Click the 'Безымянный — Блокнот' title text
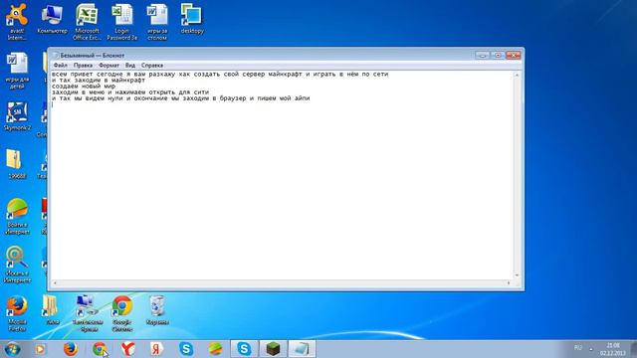 93,56
